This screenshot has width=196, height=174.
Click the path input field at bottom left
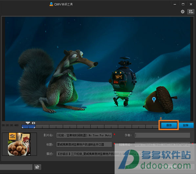(16, 167)
